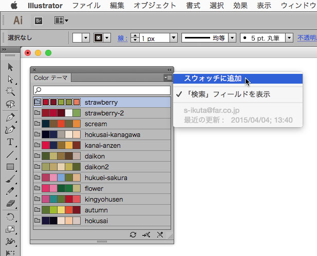Select the Pen tool
This screenshot has height=256, width=317.
[x=10, y=117]
